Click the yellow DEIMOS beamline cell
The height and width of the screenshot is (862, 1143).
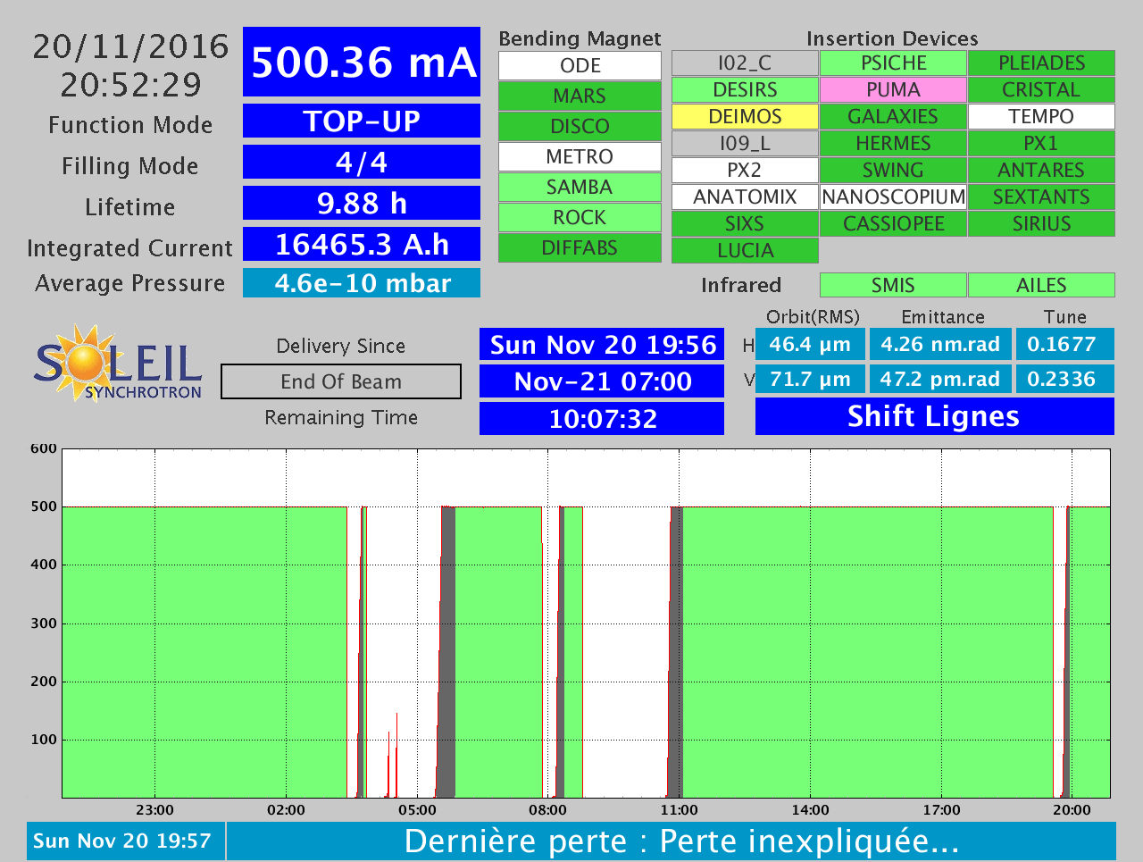[x=745, y=116]
